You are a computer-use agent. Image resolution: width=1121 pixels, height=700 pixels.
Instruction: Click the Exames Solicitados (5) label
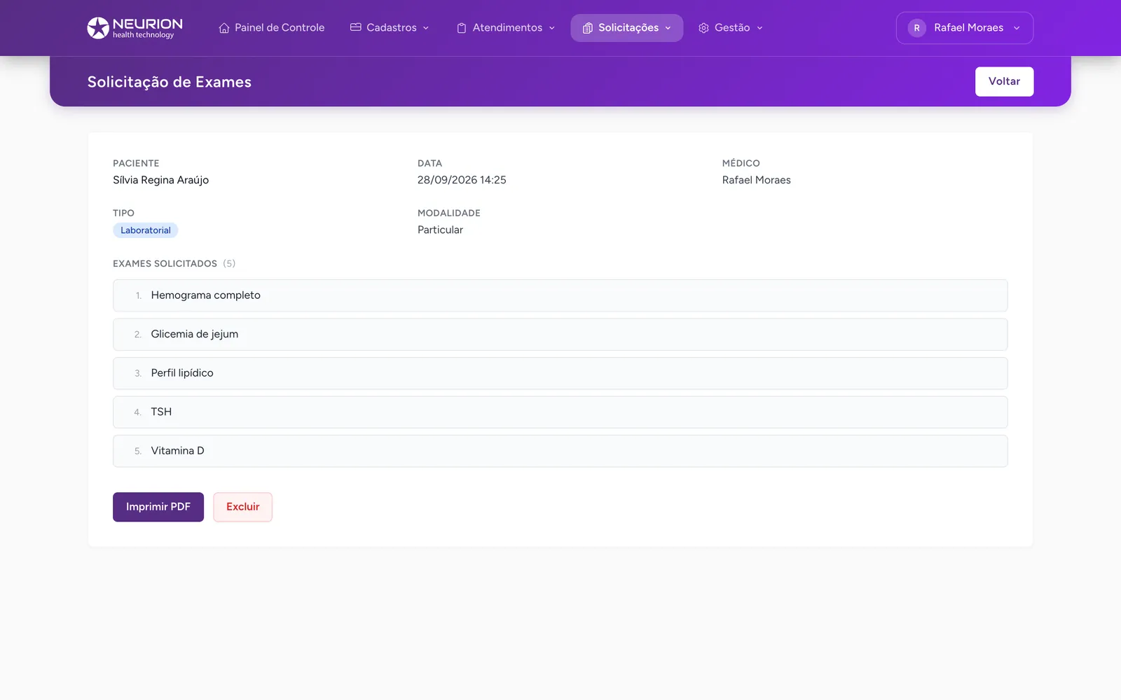pyautogui.click(x=174, y=263)
